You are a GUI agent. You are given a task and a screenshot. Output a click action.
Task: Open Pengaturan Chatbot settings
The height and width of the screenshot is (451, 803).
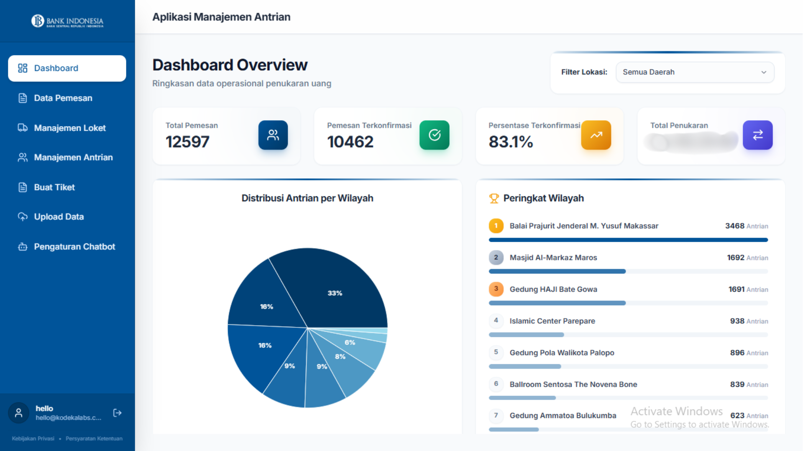[x=67, y=247]
